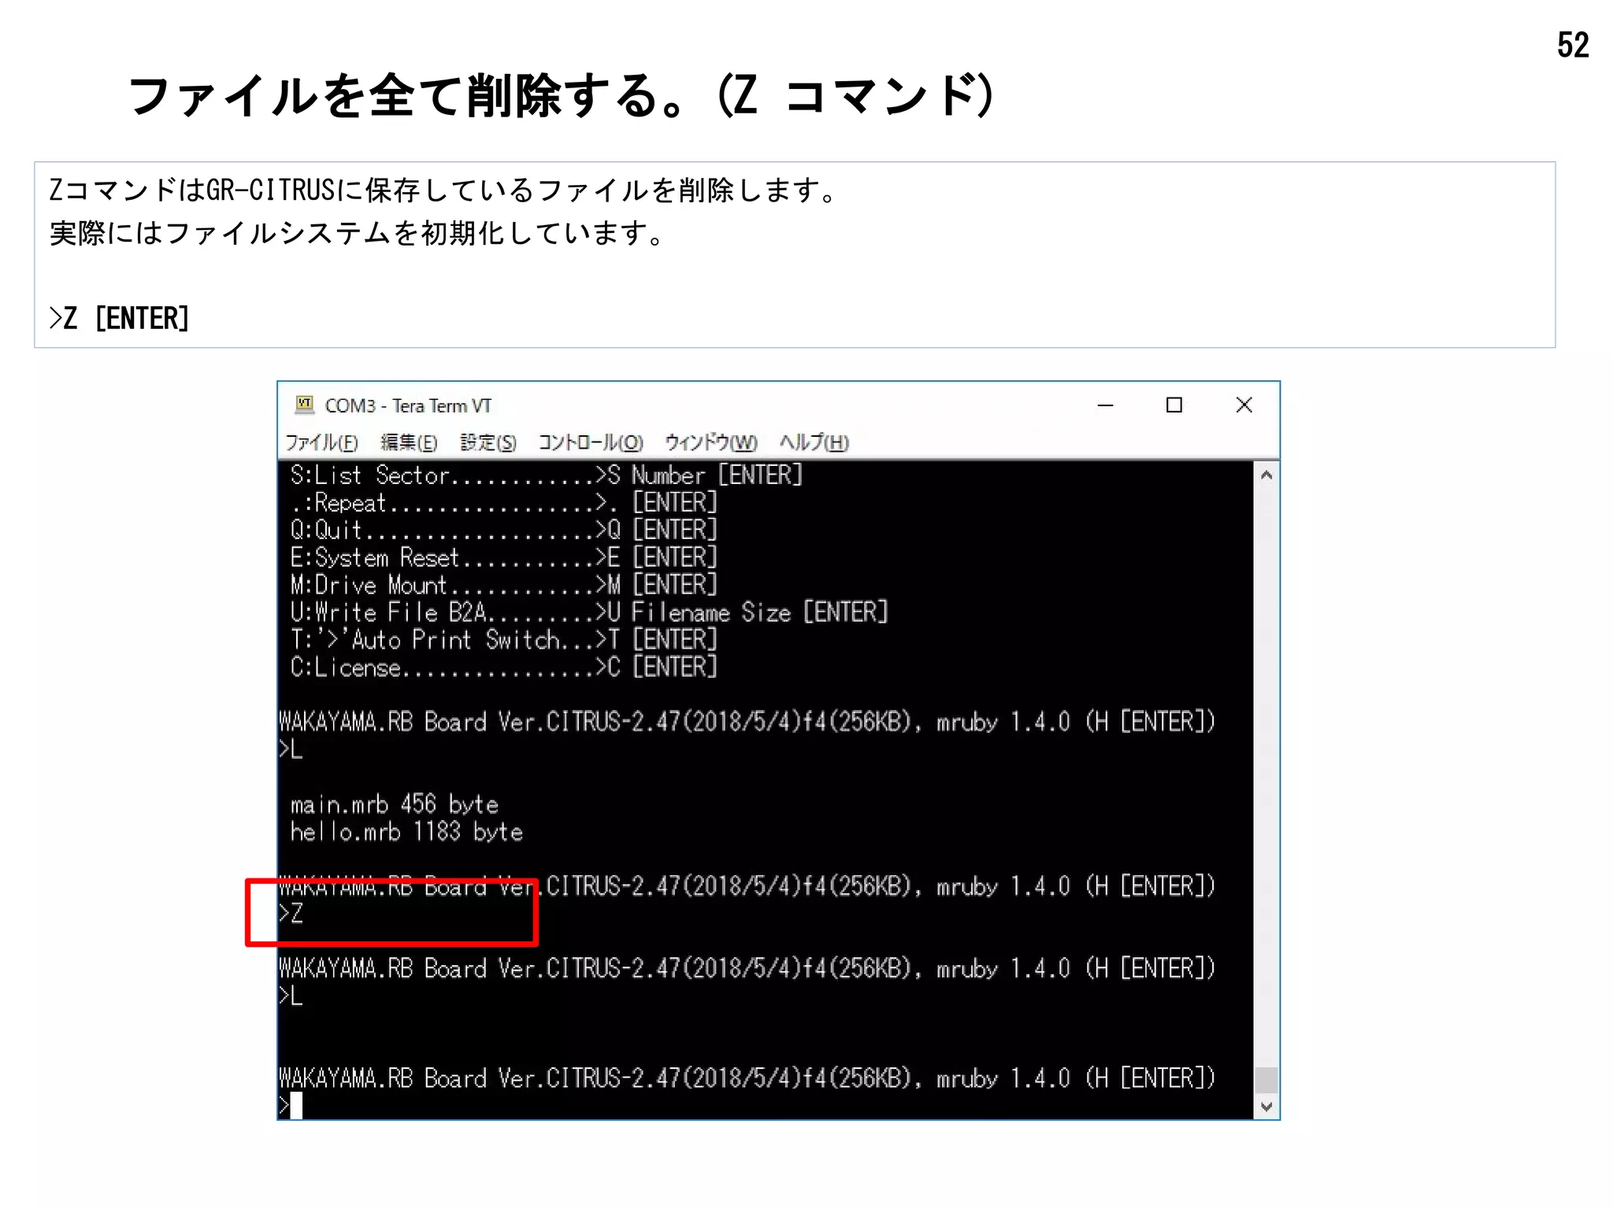1613x1209 pixels.
Task: Click the 'C:License' help line
Action: pyautogui.click(x=504, y=667)
